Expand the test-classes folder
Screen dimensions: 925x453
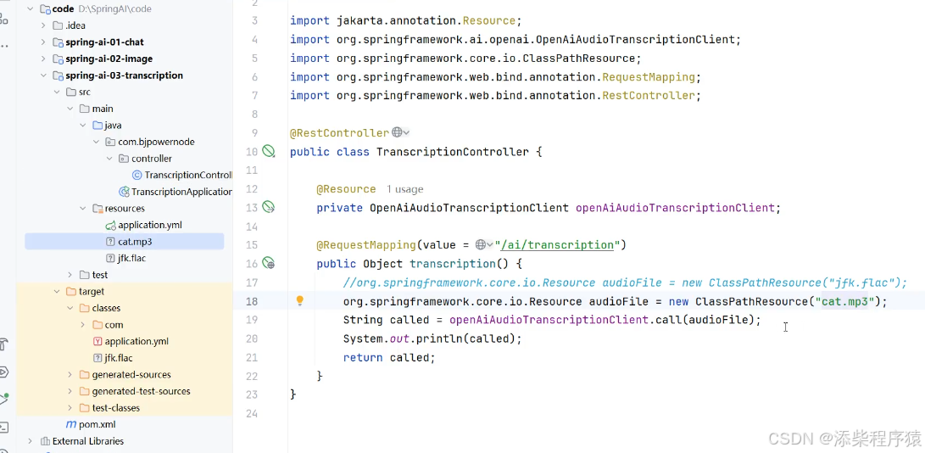click(x=70, y=407)
